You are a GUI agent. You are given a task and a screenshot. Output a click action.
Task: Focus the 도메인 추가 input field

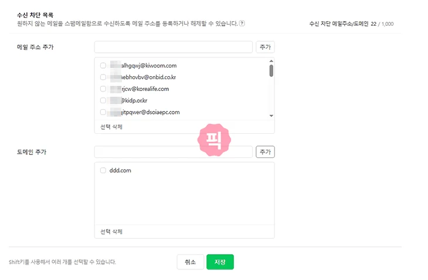tap(174, 152)
